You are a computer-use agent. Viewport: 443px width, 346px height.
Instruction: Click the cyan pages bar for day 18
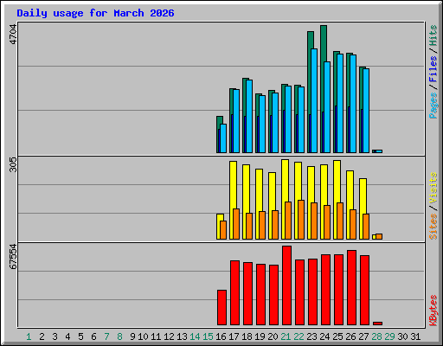tap(249, 116)
